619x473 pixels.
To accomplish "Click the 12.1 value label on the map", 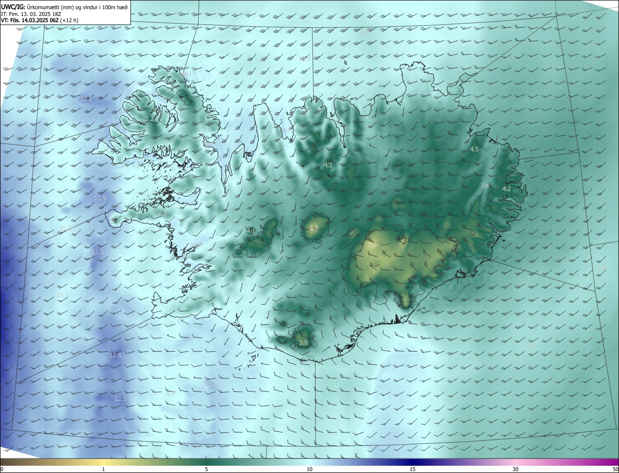I will (86, 99).
